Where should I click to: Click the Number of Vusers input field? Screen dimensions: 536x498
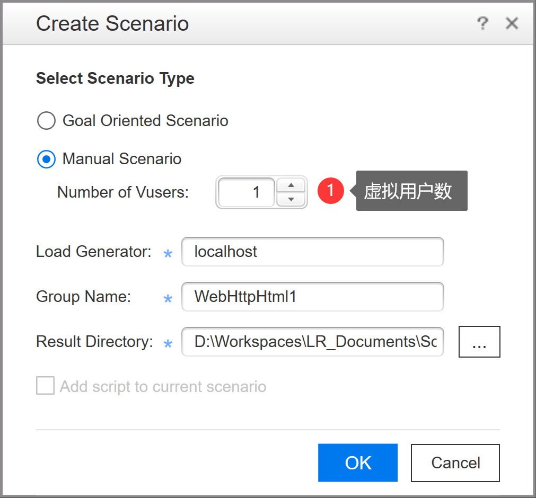[245, 192]
